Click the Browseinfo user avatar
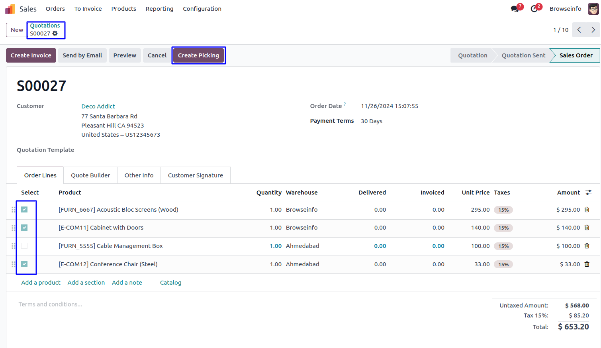 pyautogui.click(x=593, y=9)
